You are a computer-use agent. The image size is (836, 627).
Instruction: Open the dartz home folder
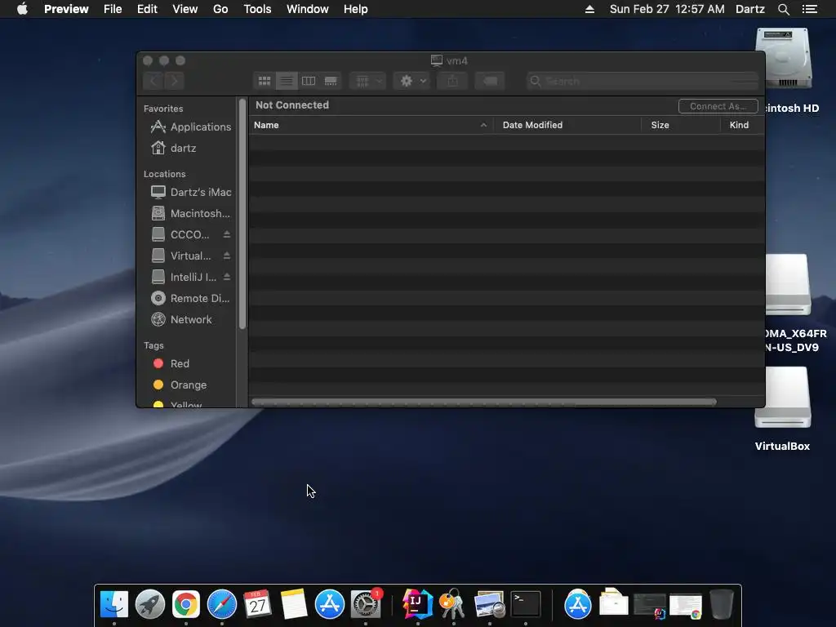click(173, 149)
